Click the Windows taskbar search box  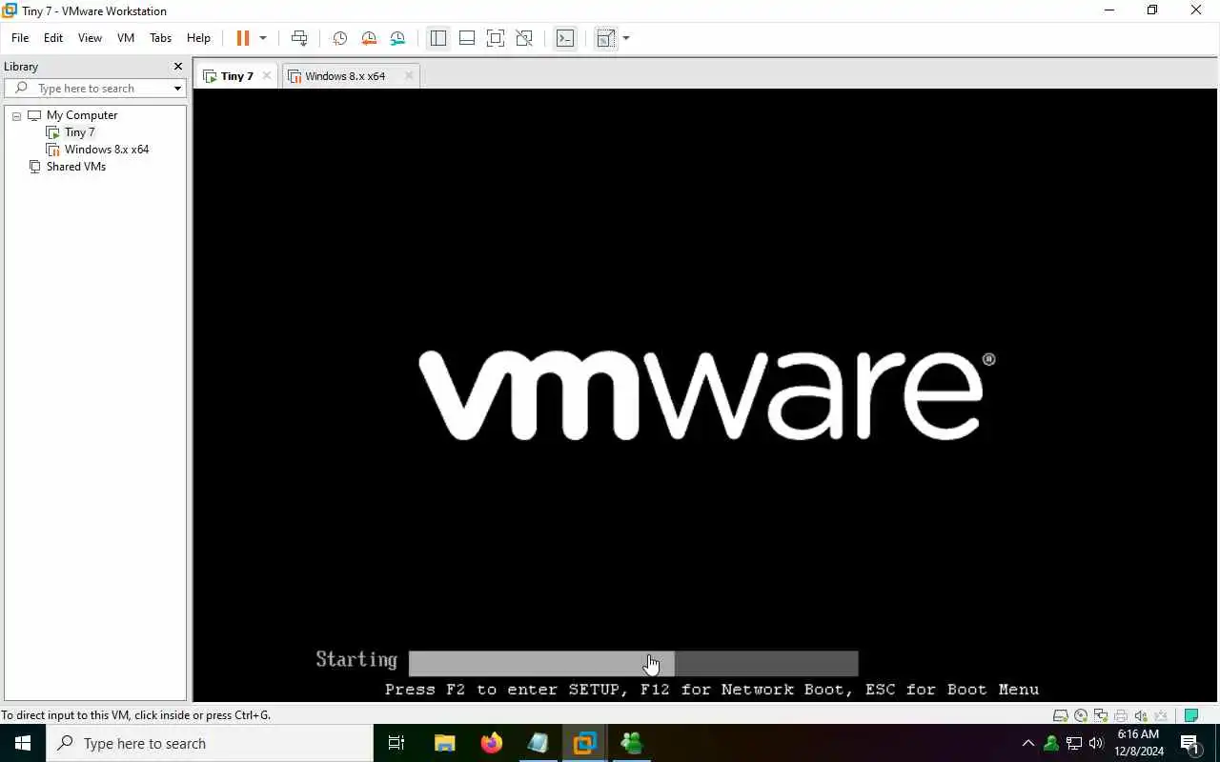click(x=210, y=743)
